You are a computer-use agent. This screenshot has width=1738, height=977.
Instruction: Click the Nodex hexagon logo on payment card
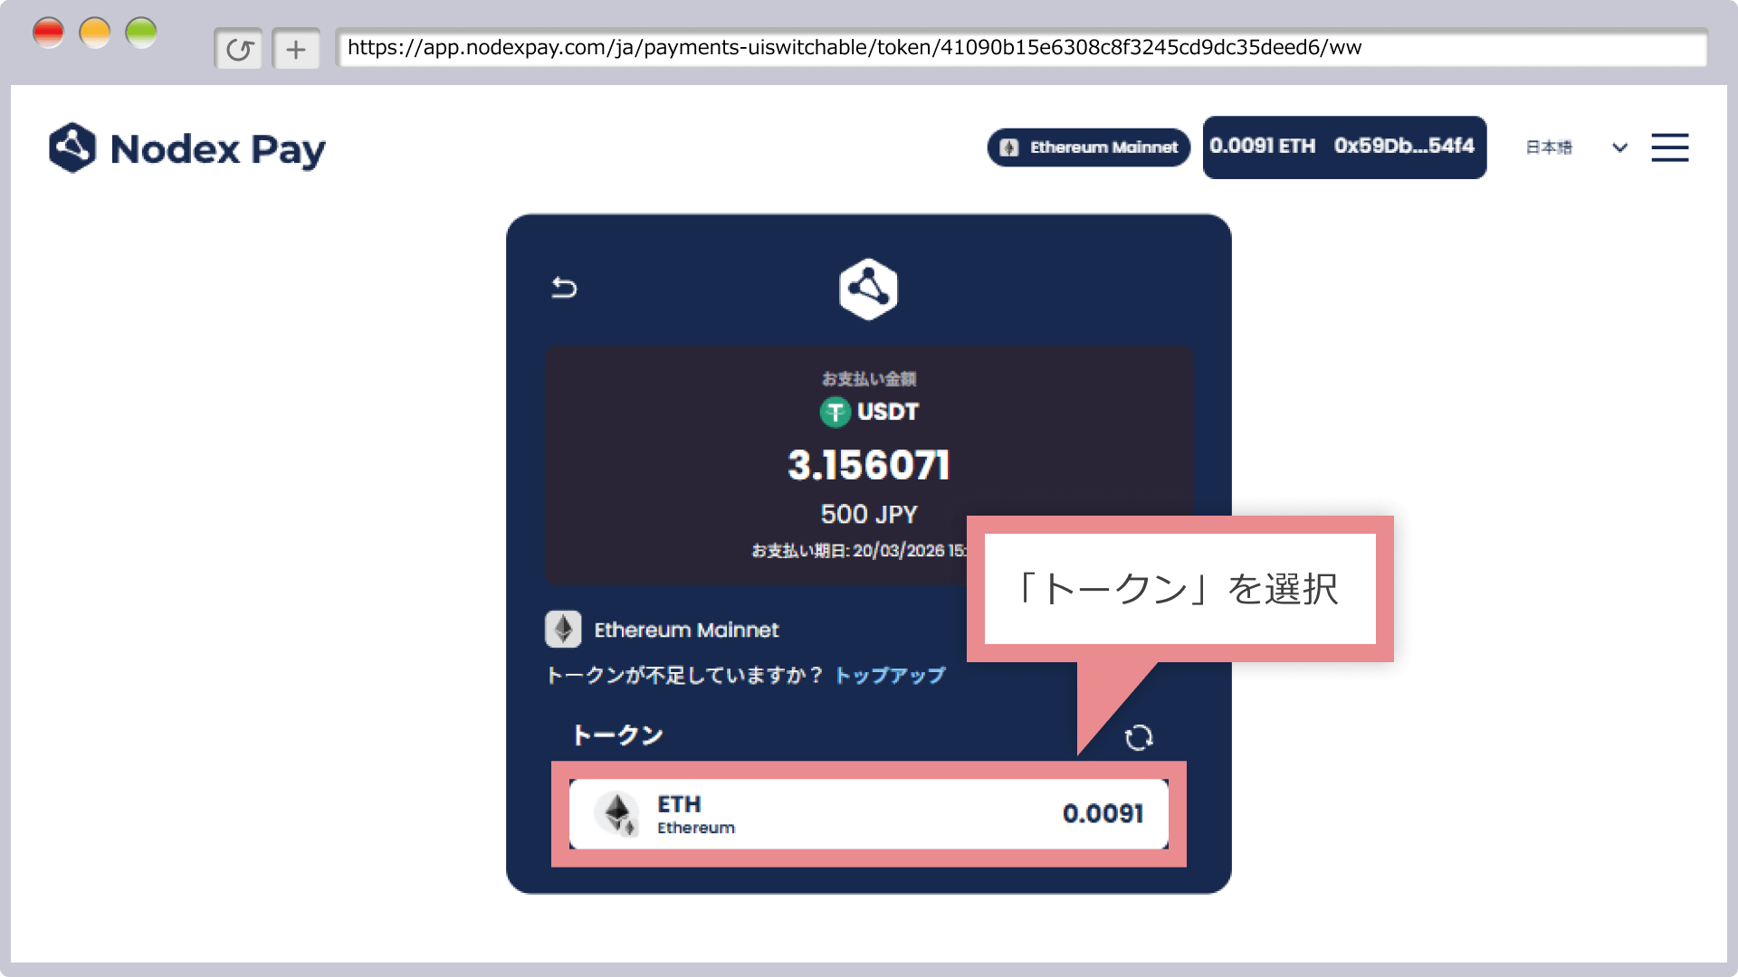coord(868,289)
